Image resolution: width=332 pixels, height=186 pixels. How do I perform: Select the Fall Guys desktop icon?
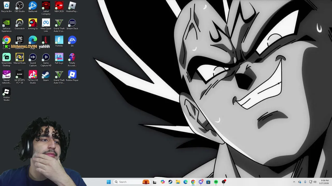tap(59, 59)
